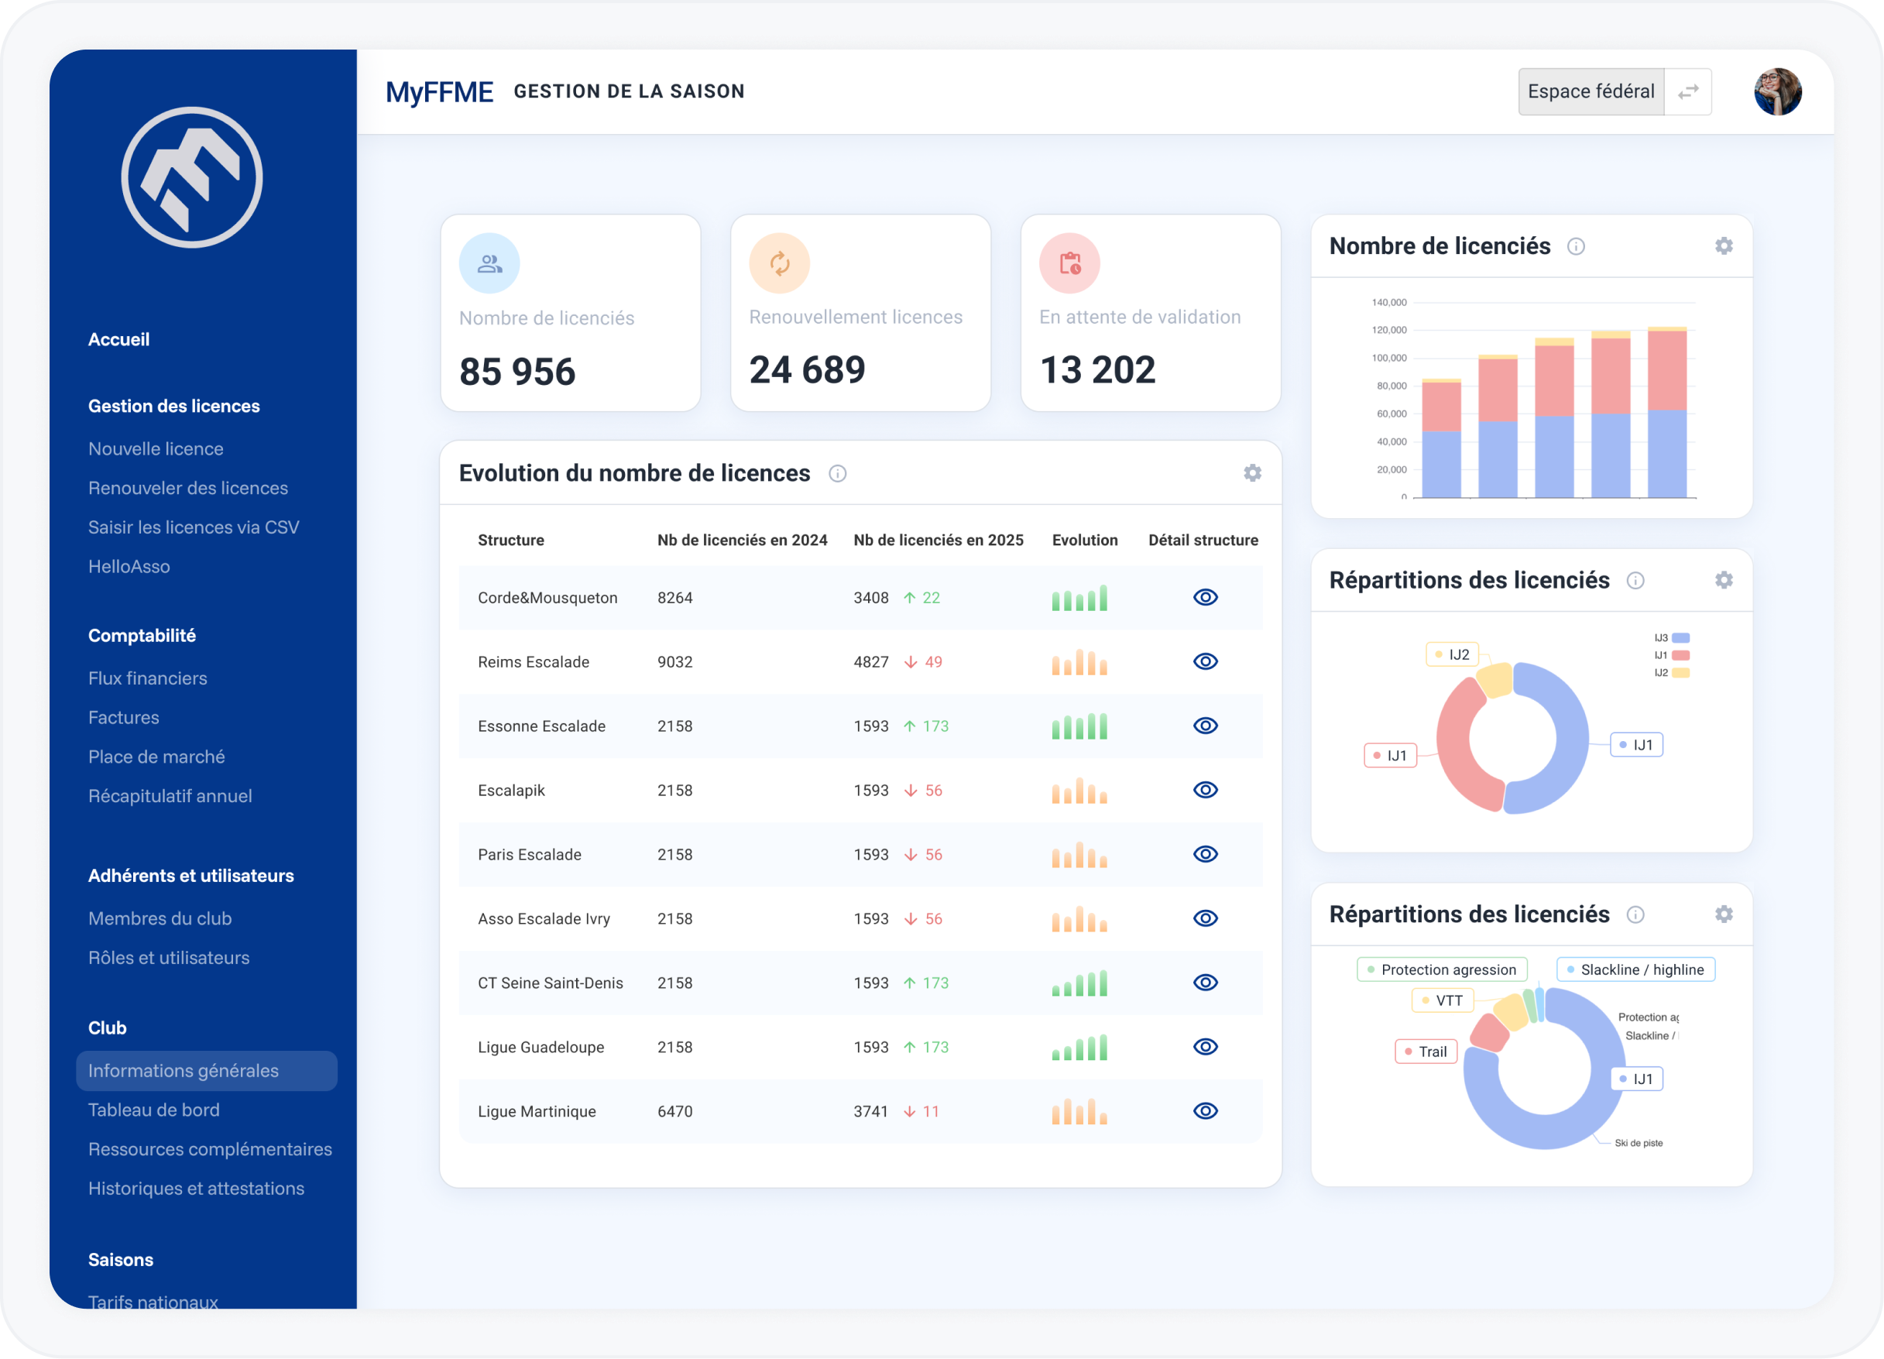
Task: Open gear settings on Nombre de licenciés chart
Action: 1723,247
